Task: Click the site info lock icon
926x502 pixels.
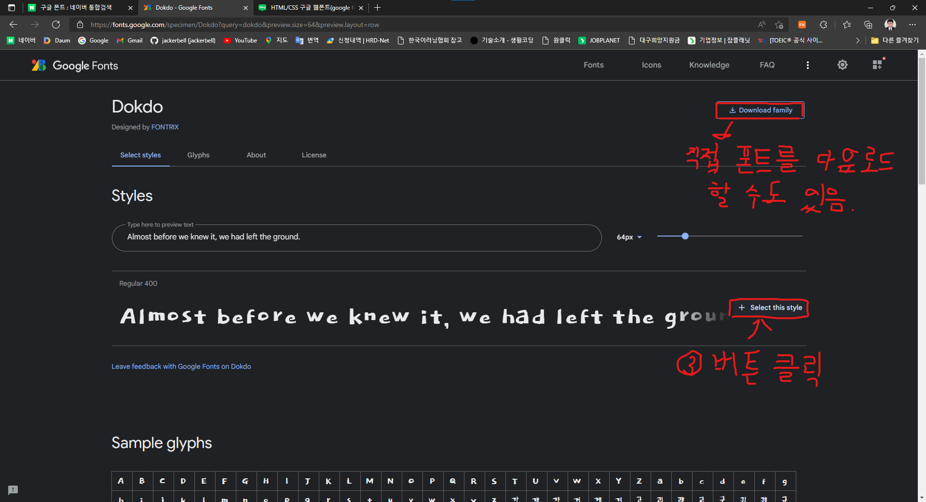Action: click(x=80, y=25)
